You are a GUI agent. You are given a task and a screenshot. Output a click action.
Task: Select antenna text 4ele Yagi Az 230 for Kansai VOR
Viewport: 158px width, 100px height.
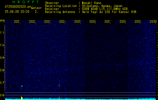(x=109, y=12)
